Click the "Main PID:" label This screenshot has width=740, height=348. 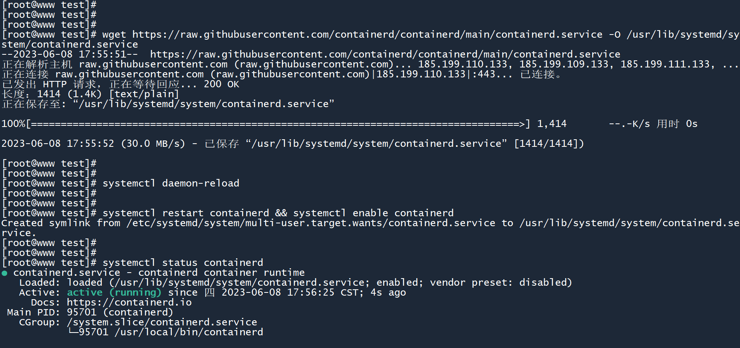click(33, 312)
